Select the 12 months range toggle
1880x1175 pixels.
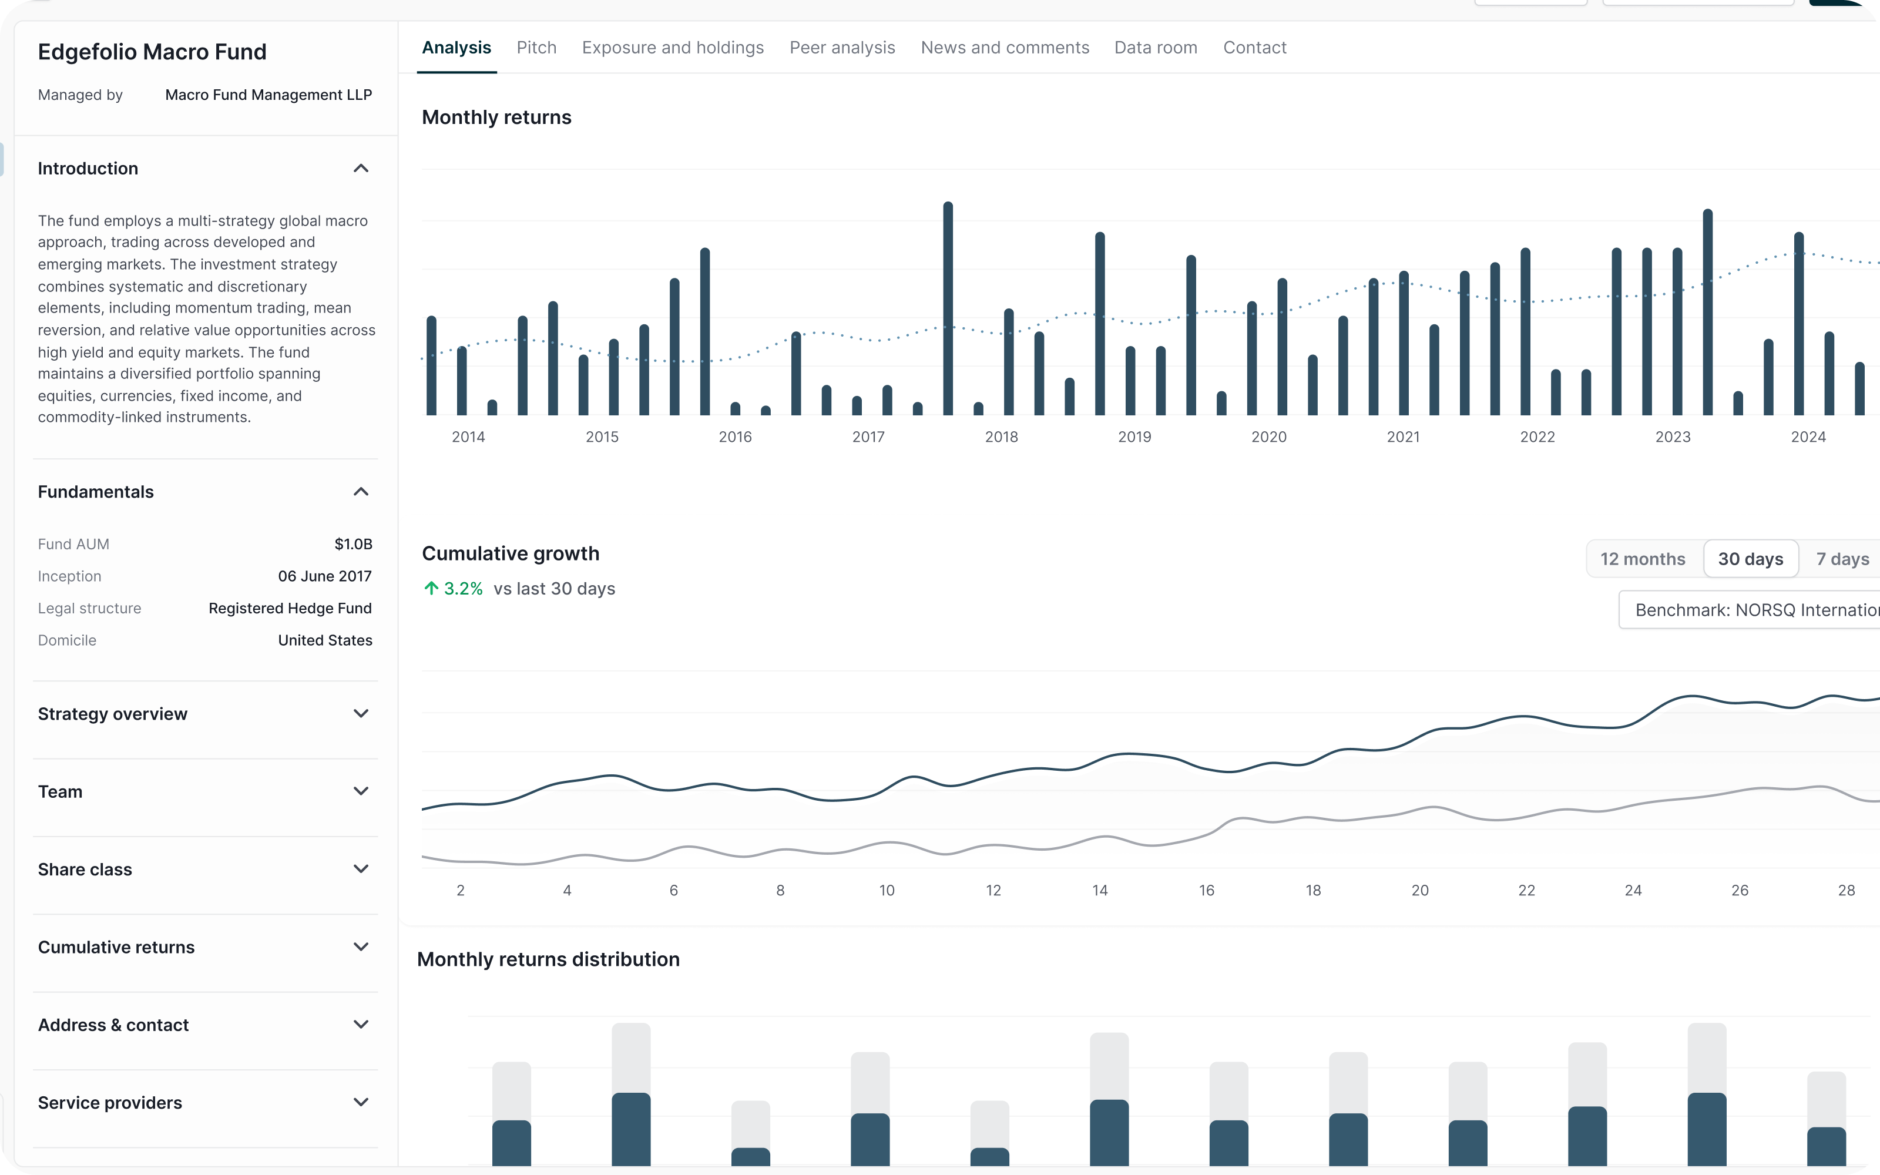point(1642,559)
